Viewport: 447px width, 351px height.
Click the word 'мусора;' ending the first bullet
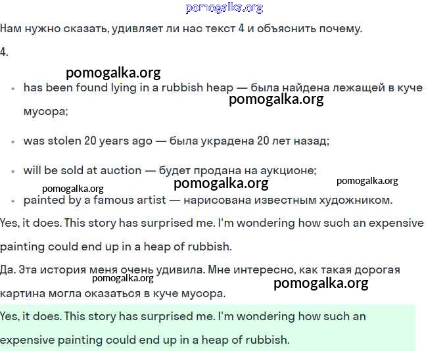[45, 112]
